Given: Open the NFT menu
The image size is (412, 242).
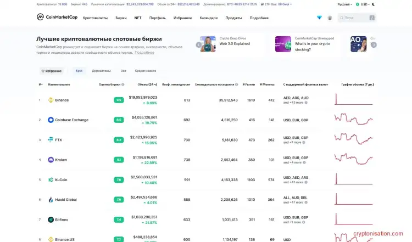Looking at the screenshot, I should click(138, 18).
